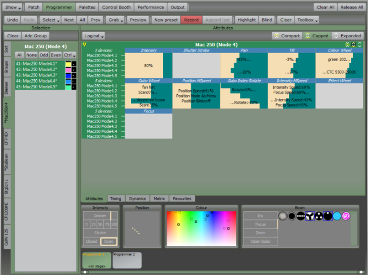Set strobe shutter to Open
The width and height of the screenshot is (368, 275).
[x=108, y=241]
